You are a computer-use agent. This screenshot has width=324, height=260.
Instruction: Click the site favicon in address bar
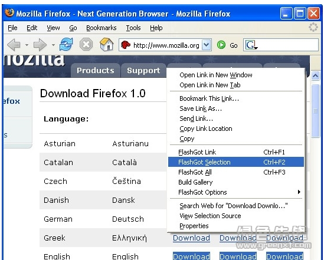coord(126,45)
